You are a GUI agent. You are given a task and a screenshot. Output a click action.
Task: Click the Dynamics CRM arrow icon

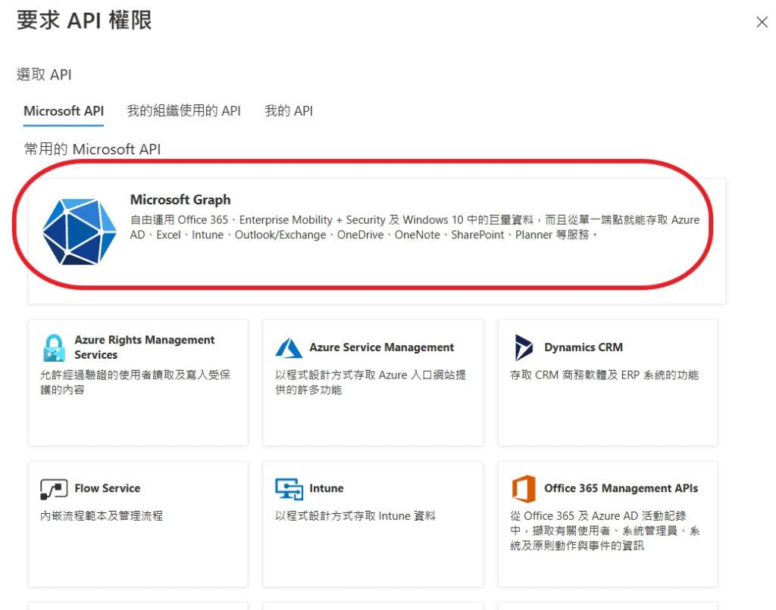tap(524, 347)
